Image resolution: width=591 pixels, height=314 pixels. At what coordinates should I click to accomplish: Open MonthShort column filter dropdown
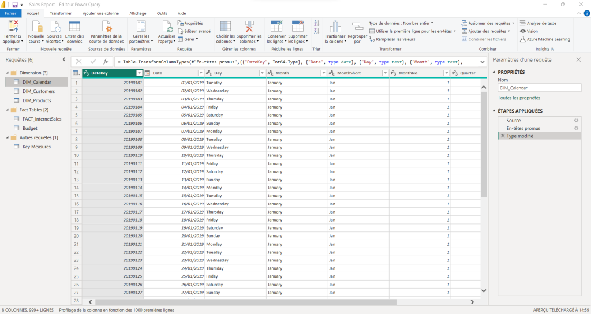point(385,73)
